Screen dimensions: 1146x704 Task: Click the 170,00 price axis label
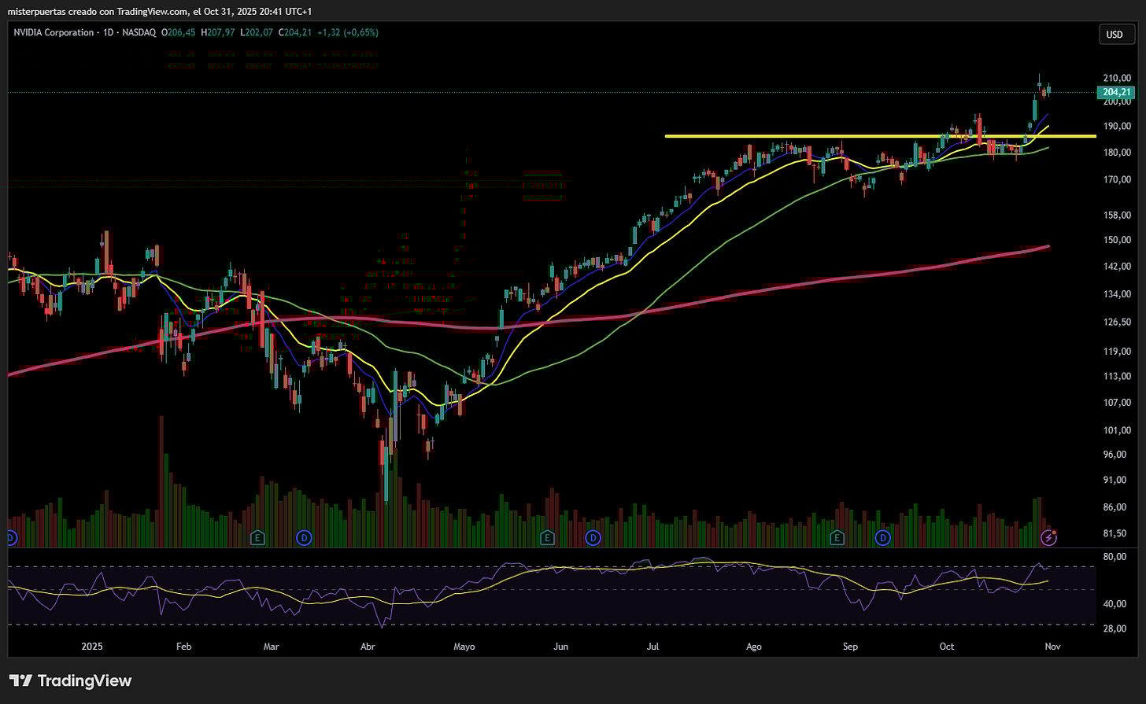point(1118,179)
